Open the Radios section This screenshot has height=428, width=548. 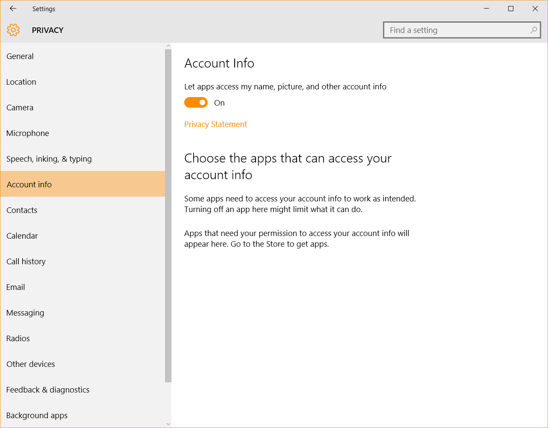[82, 338]
